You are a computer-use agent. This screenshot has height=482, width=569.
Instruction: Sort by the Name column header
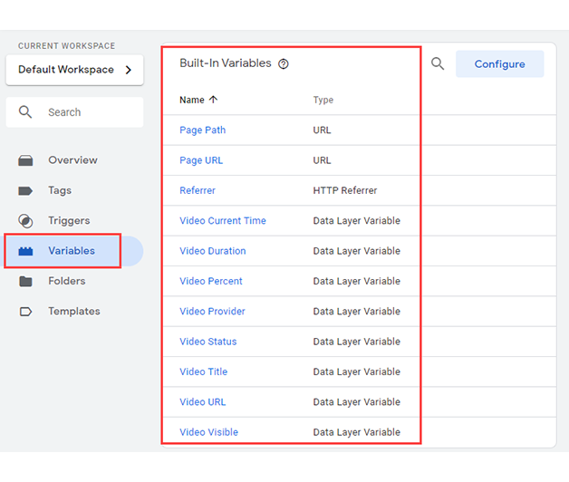(192, 100)
